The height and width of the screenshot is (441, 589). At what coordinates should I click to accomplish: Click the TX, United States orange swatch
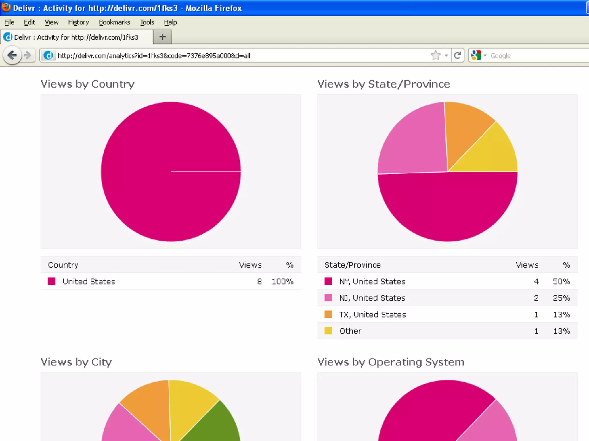(328, 314)
